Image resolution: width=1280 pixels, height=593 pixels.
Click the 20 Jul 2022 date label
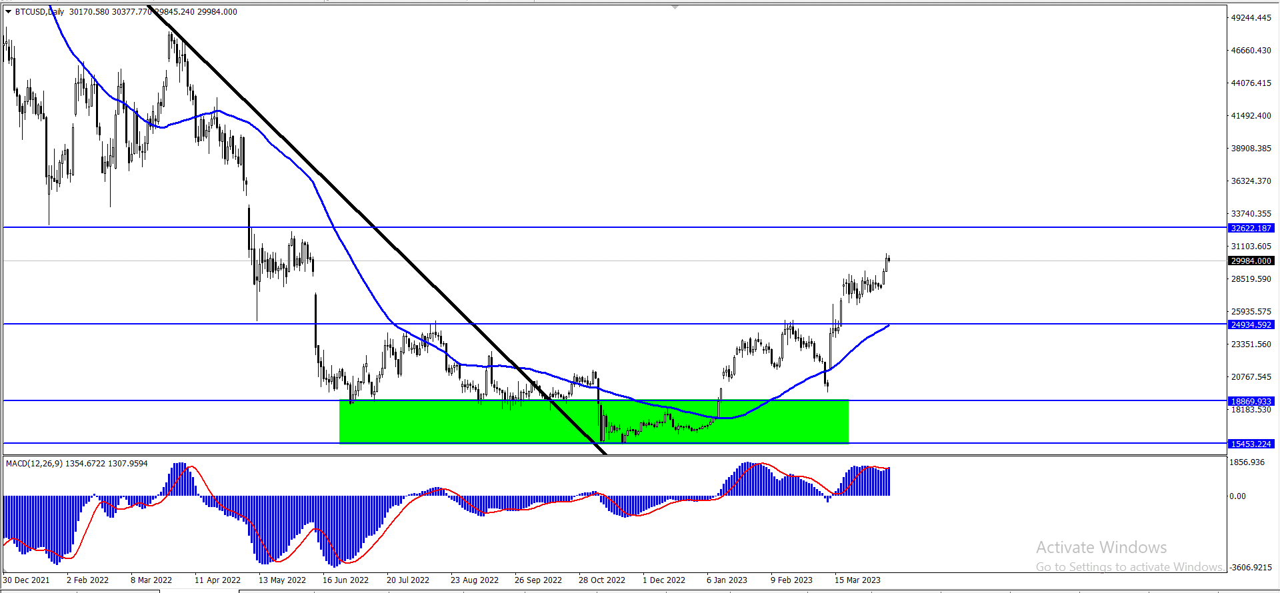(408, 580)
